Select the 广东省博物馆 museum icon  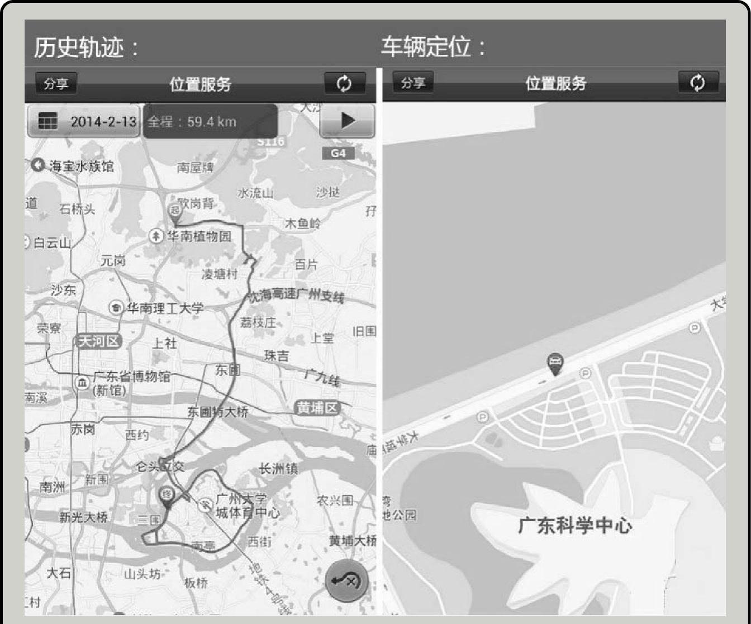tap(83, 383)
